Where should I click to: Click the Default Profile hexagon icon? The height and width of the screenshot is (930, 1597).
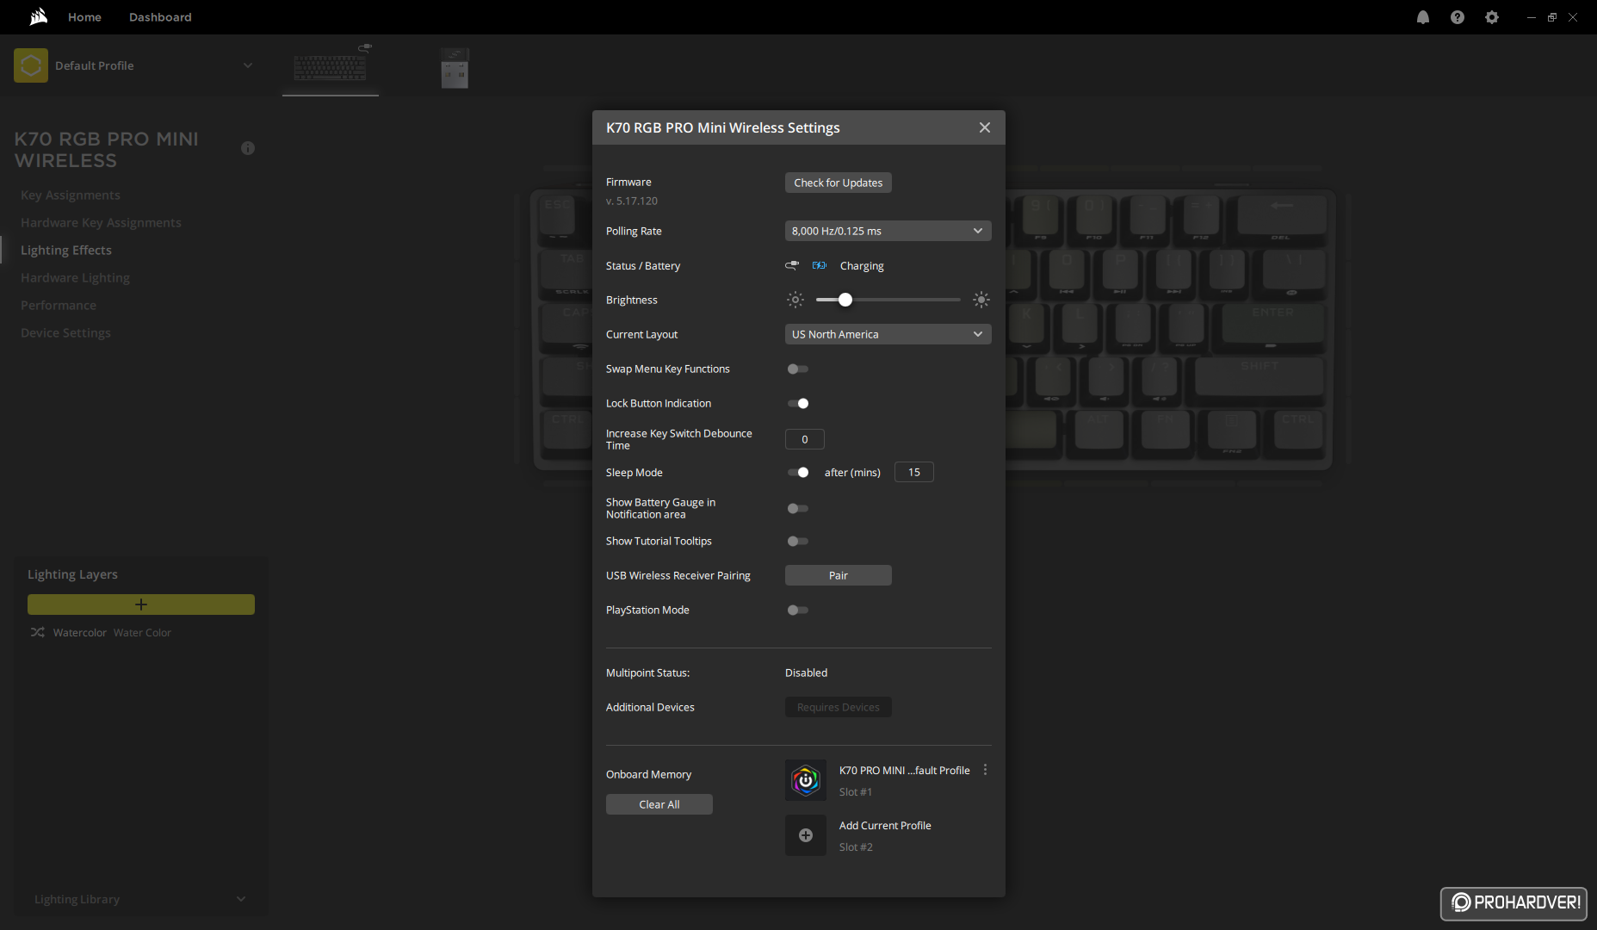pyautogui.click(x=31, y=65)
